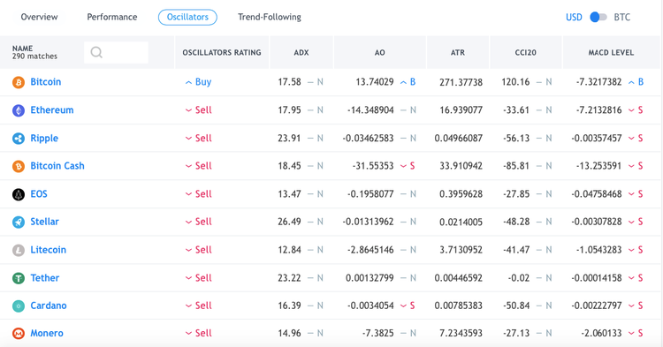Click the Monero coin icon

tap(19, 334)
